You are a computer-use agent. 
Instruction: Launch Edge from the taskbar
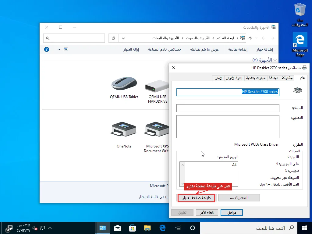click(x=163, y=228)
